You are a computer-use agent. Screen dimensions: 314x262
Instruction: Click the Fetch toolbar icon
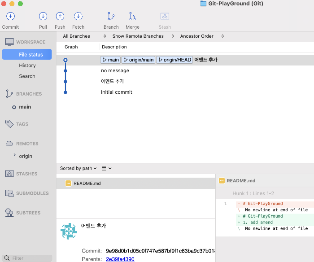(78, 17)
